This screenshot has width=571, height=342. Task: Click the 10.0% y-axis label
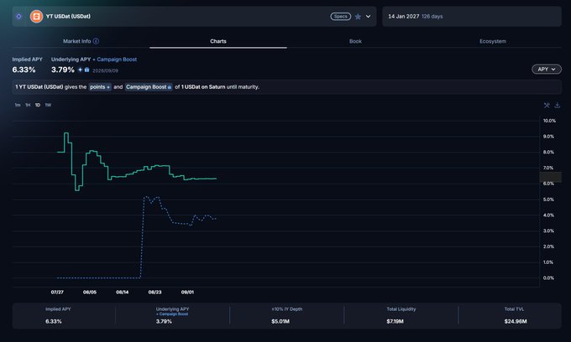(549, 121)
